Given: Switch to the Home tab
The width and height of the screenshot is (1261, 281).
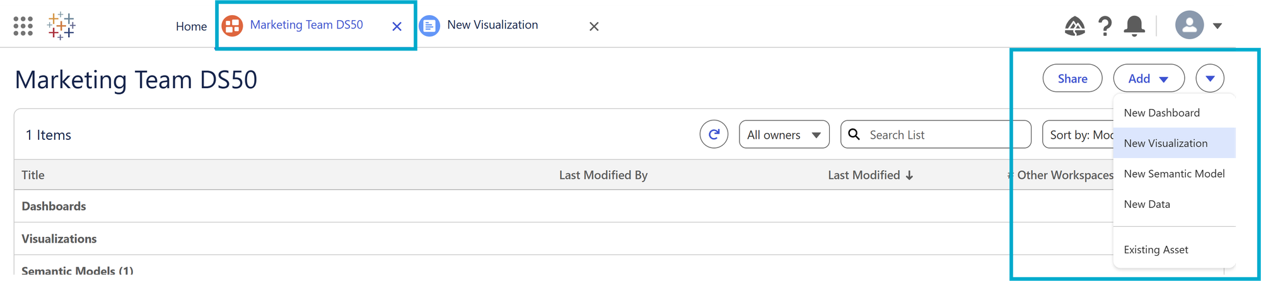Looking at the screenshot, I should [191, 26].
